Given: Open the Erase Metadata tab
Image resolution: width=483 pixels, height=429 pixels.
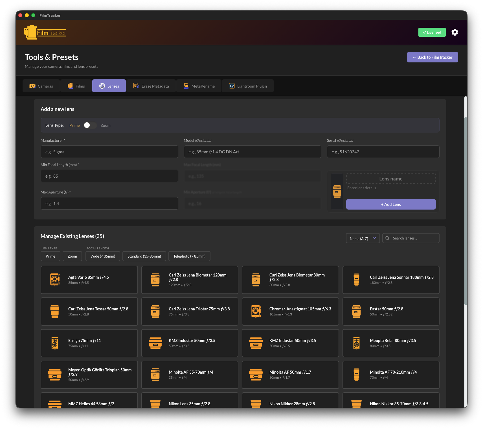Looking at the screenshot, I should [x=151, y=86].
